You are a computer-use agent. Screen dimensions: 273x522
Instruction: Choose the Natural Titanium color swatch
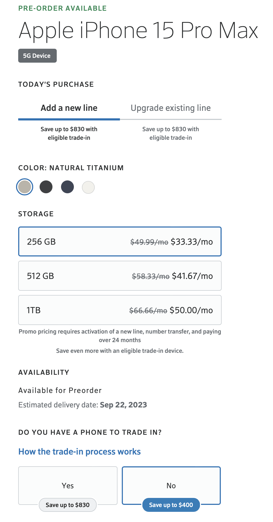(25, 187)
